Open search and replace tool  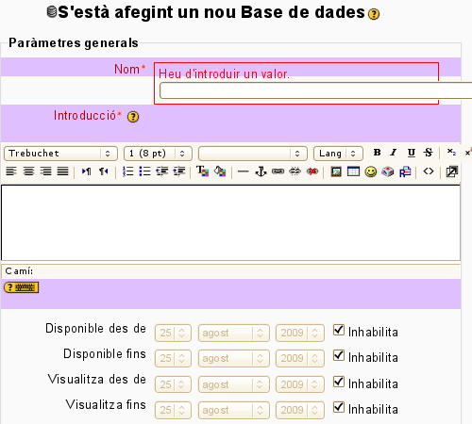[405, 171]
